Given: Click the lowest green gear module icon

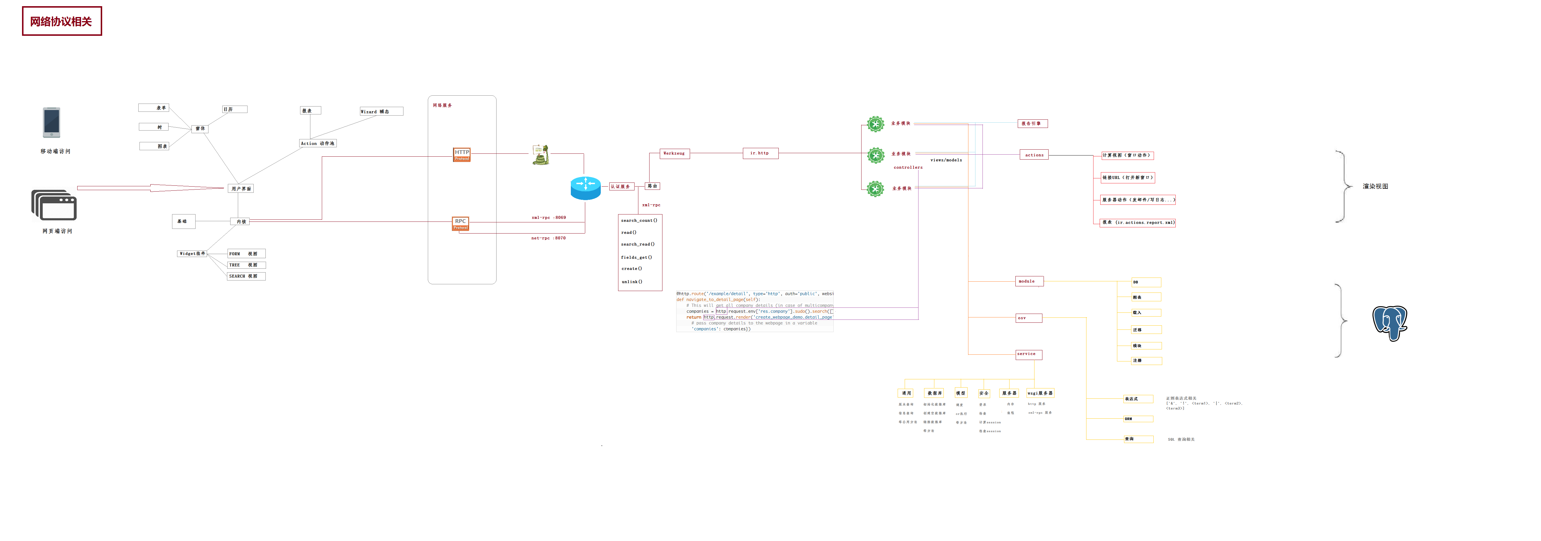Looking at the screenshot, I should (876, 189).
